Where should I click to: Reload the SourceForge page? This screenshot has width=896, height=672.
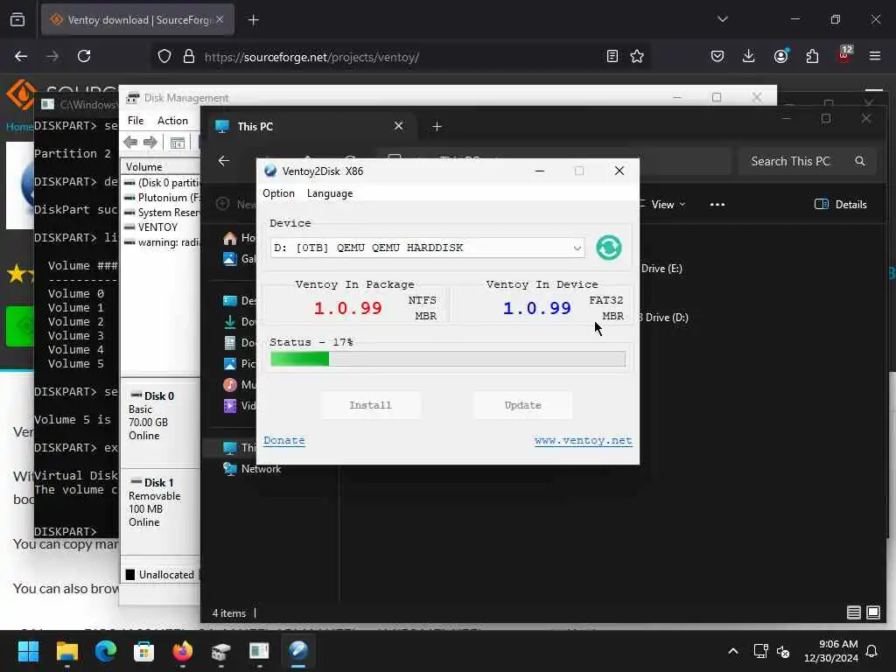84,56
